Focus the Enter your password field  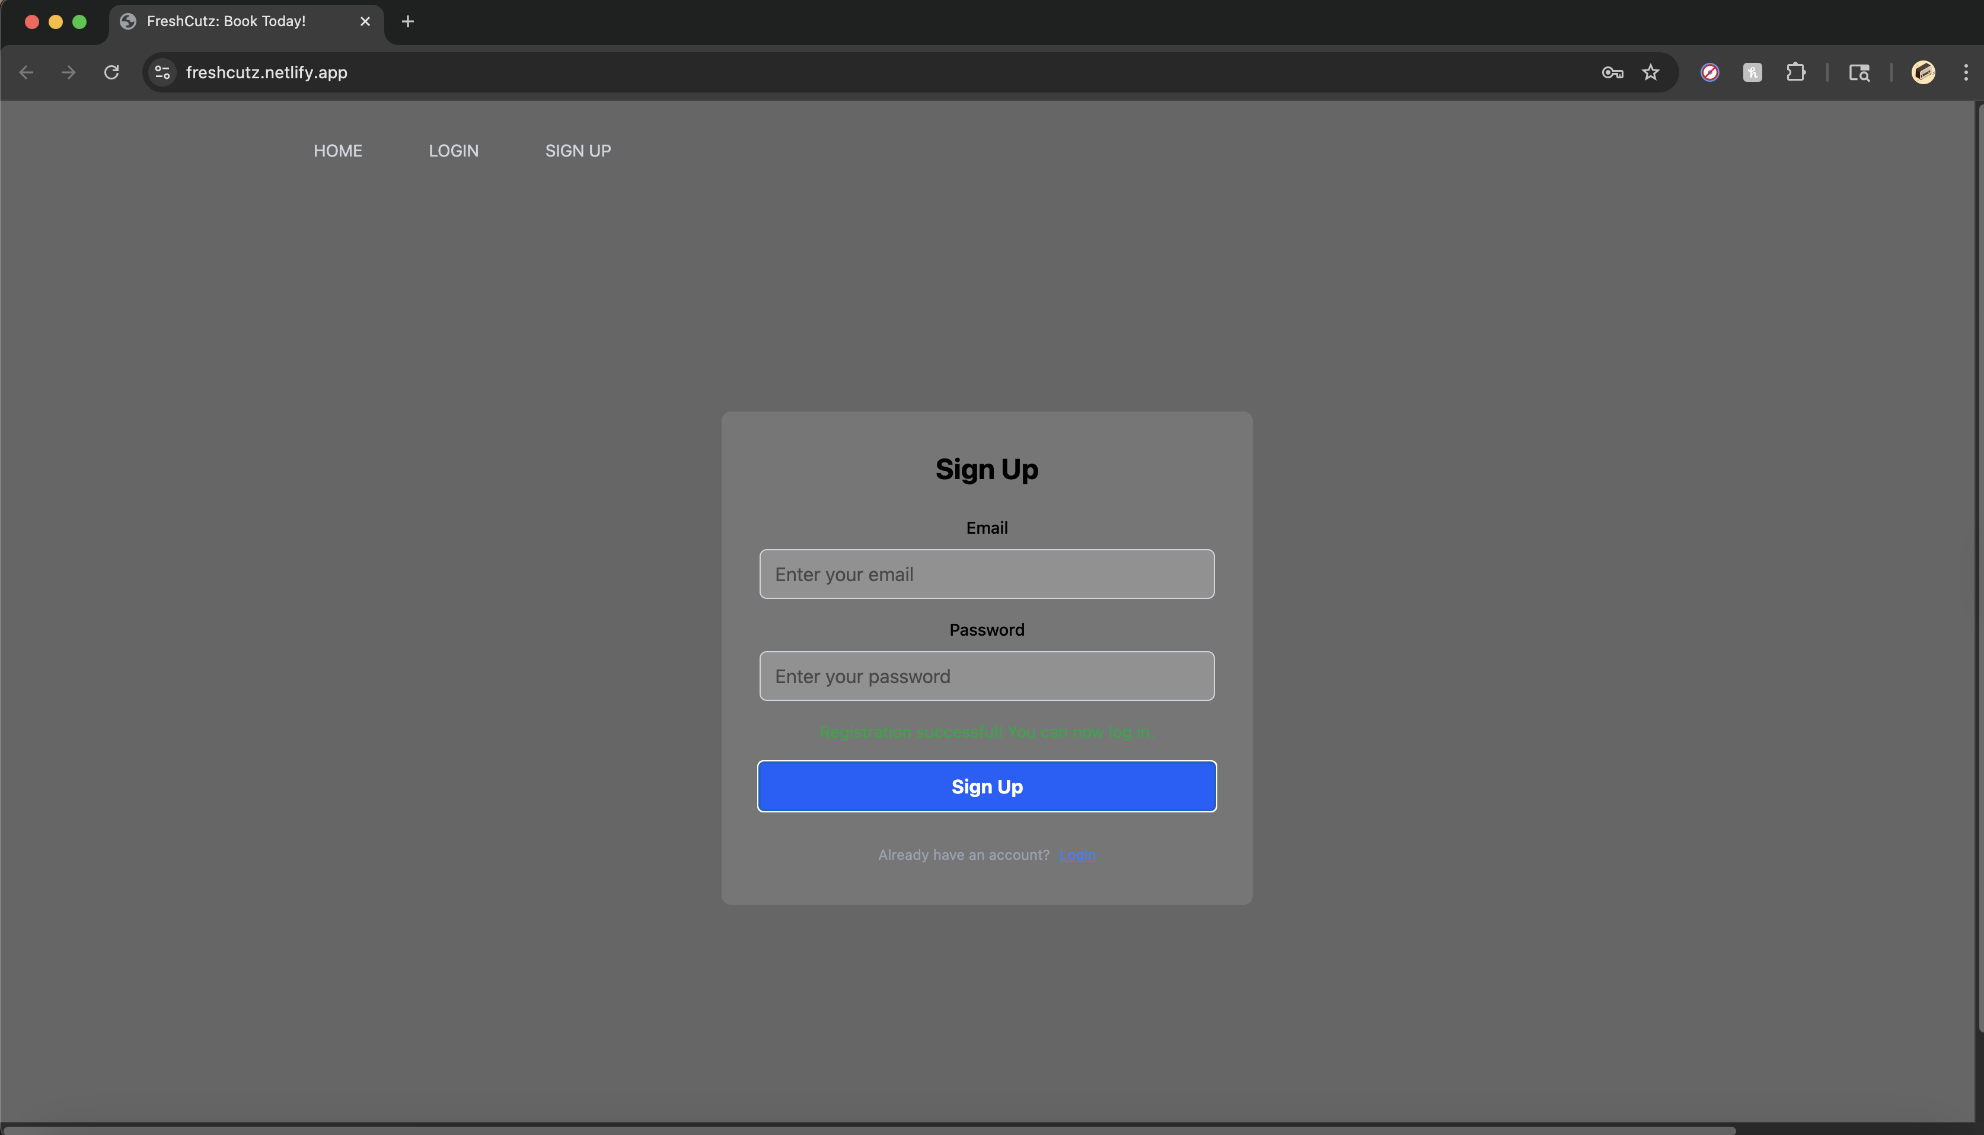tap(987, 676)
